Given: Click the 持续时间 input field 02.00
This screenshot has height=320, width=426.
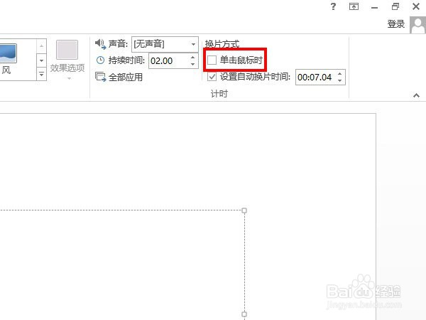Looking at the screenshot, I should click(168, 61).
